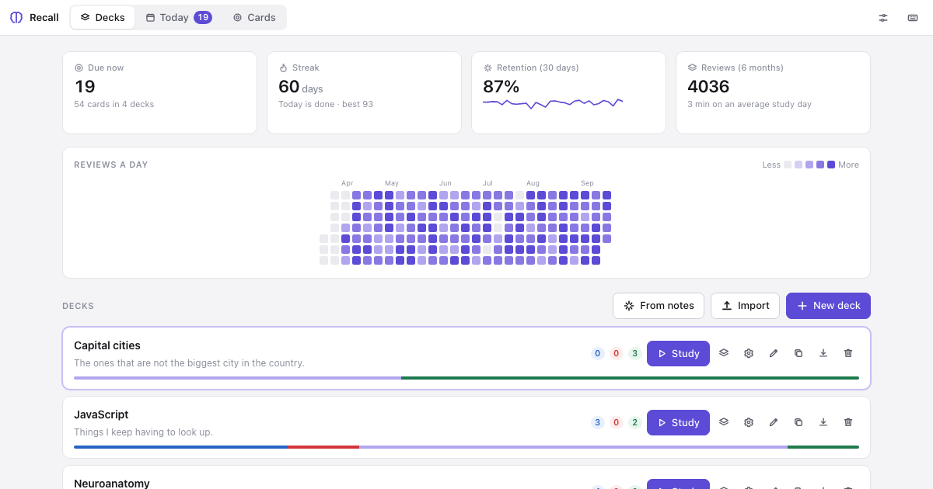Switch to the Decks tab
This screenshot has width=933, height=489.
103,18
